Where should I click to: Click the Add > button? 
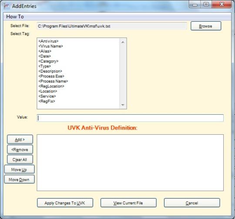[20, 139]
